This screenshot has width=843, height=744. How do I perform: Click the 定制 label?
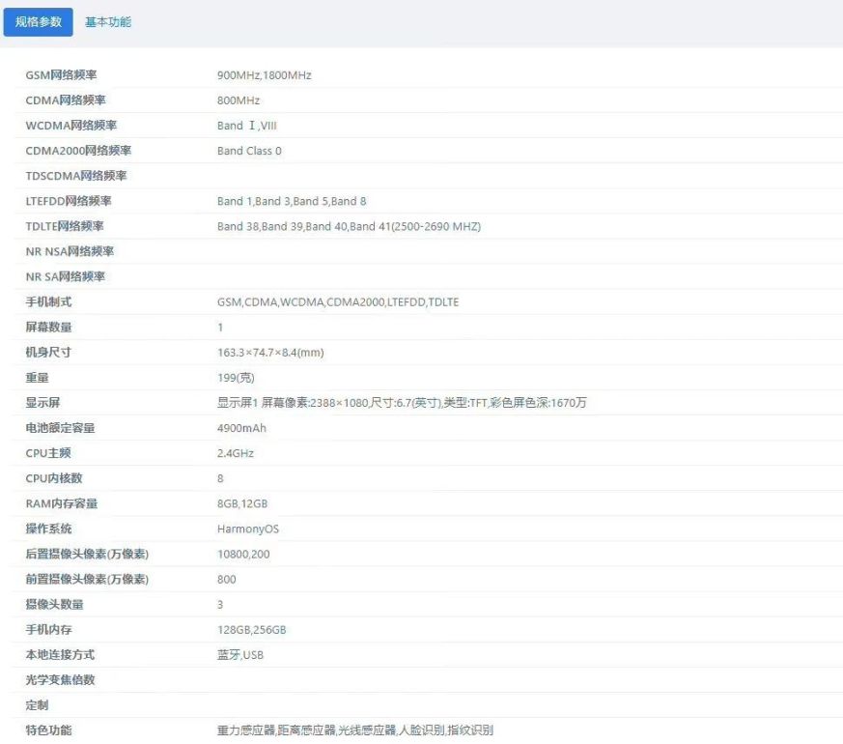(x=37, y=705)
